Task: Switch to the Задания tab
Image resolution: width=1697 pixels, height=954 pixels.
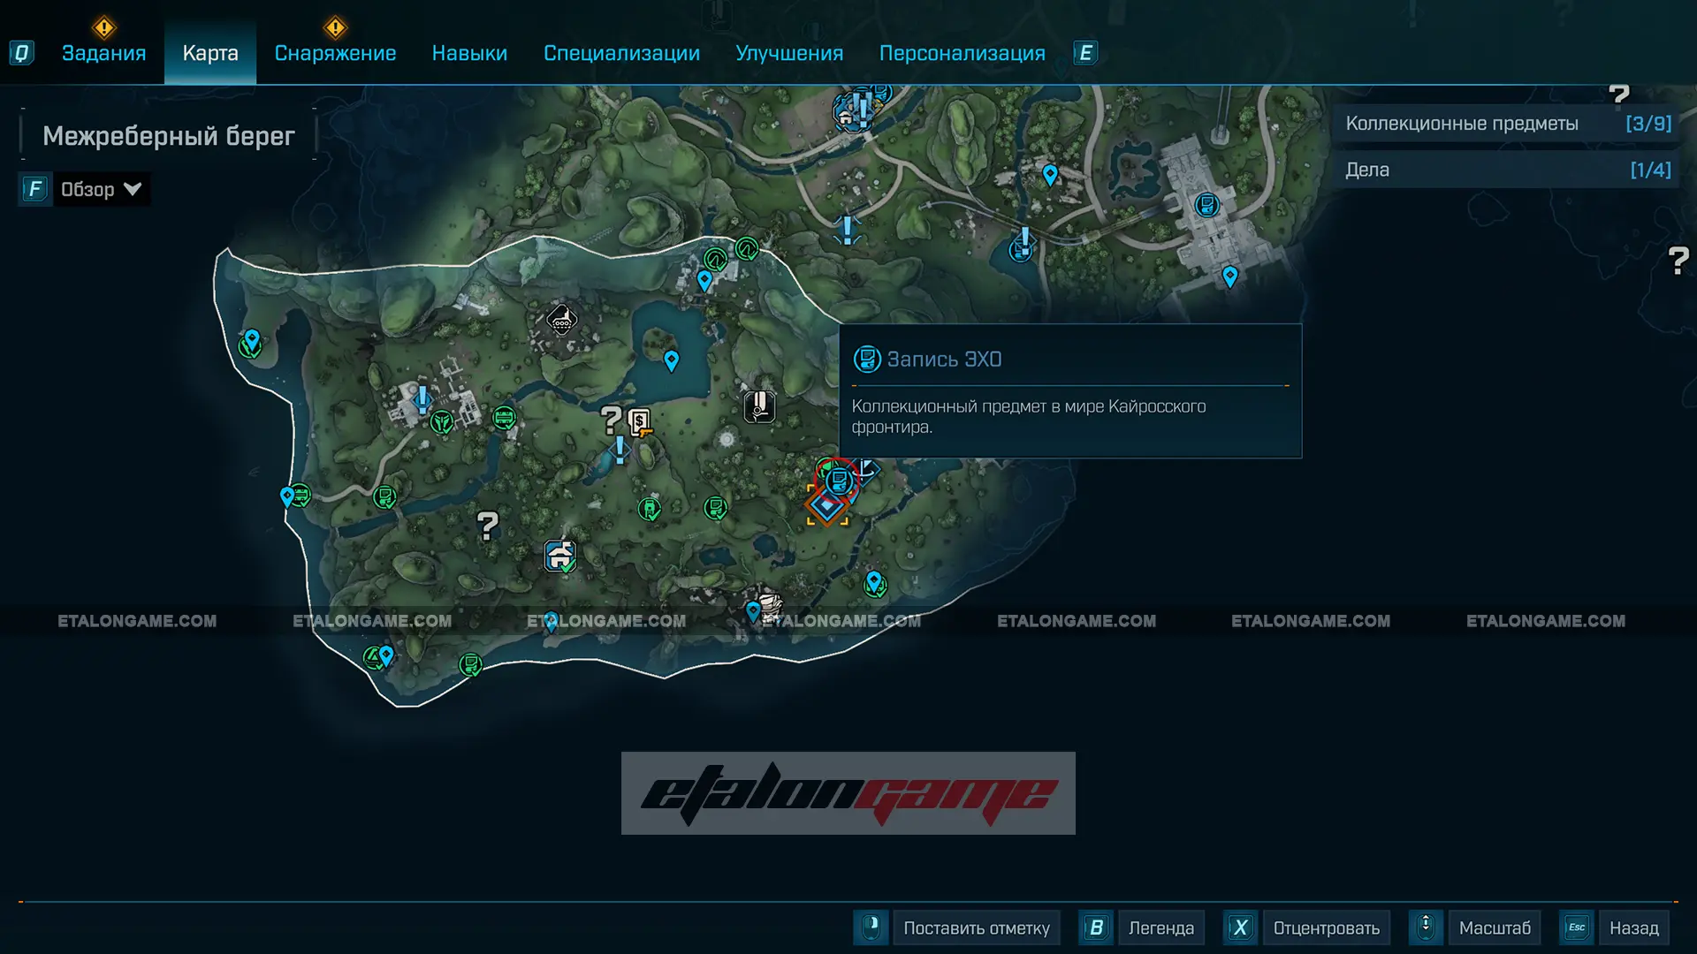Action: 103,53
